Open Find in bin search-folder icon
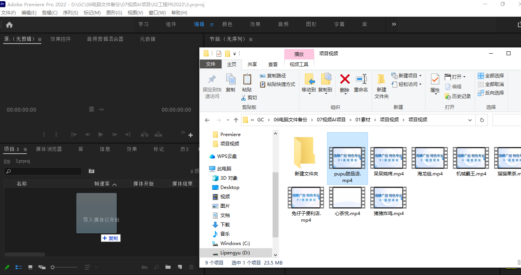This screenshot has width=521, height=275. (92, 171)
